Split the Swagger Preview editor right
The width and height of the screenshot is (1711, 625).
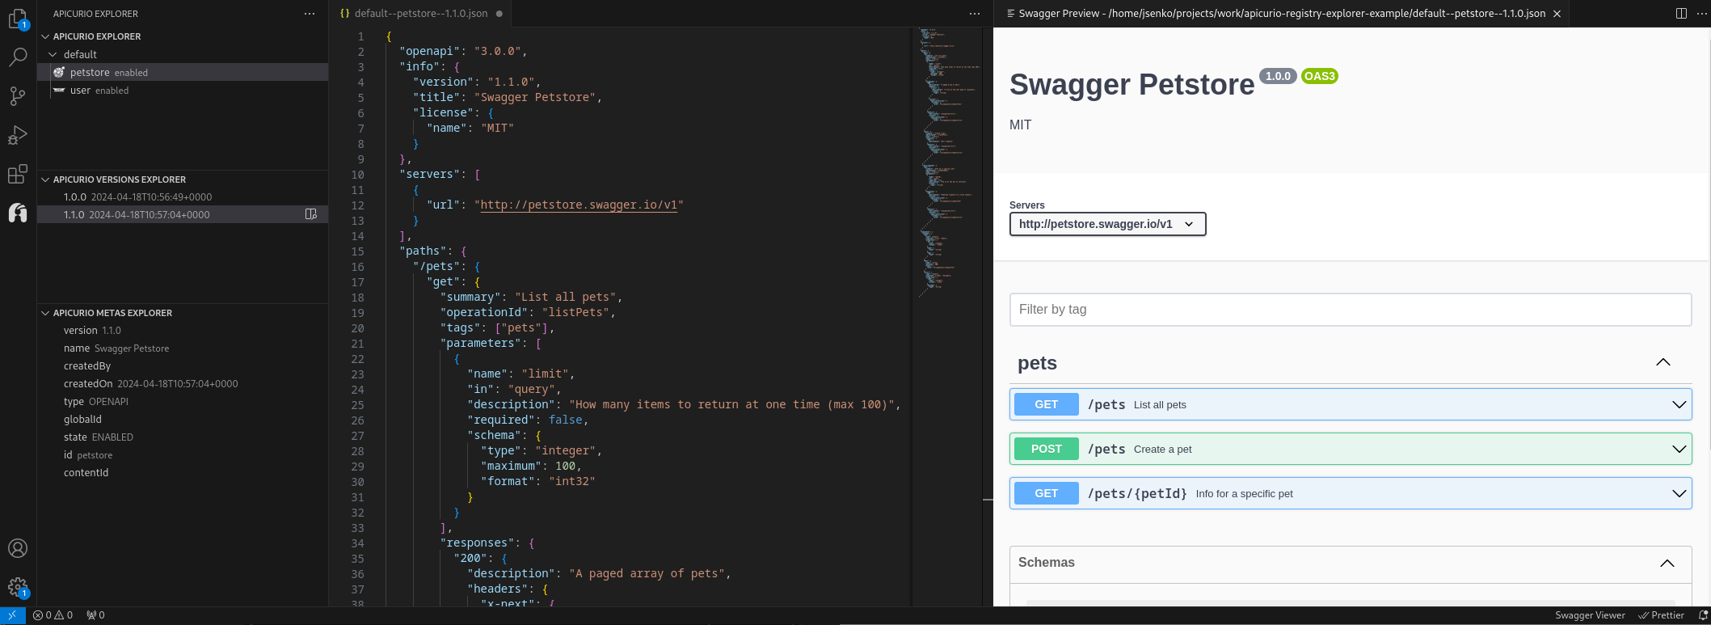pos(1681,14)
